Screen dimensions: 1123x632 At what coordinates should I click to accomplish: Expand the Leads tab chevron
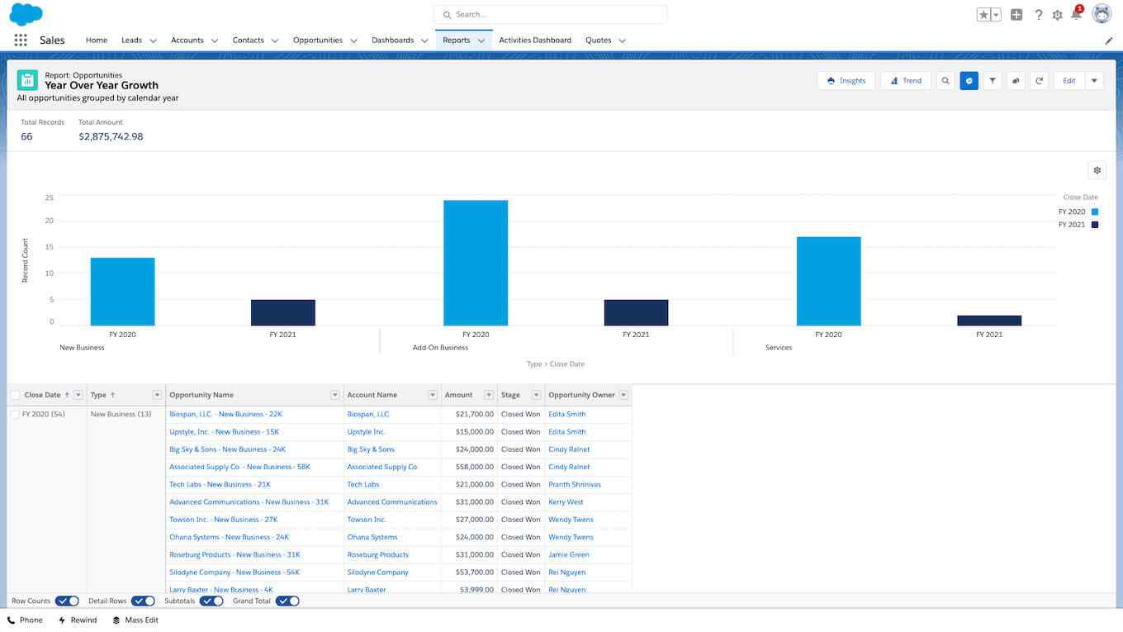[x=153, y=40]
